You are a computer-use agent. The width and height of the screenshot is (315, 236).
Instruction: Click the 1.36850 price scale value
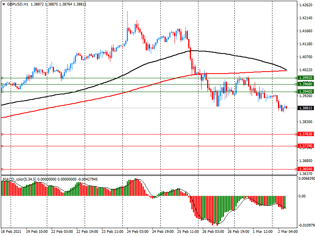click(306, 161)
